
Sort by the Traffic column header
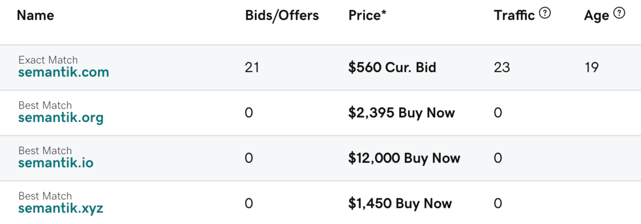[514, 16]
